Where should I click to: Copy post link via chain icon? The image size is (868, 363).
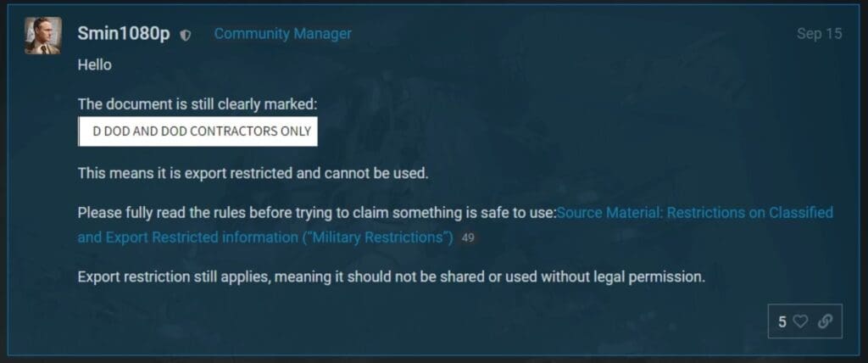(825, 321)
